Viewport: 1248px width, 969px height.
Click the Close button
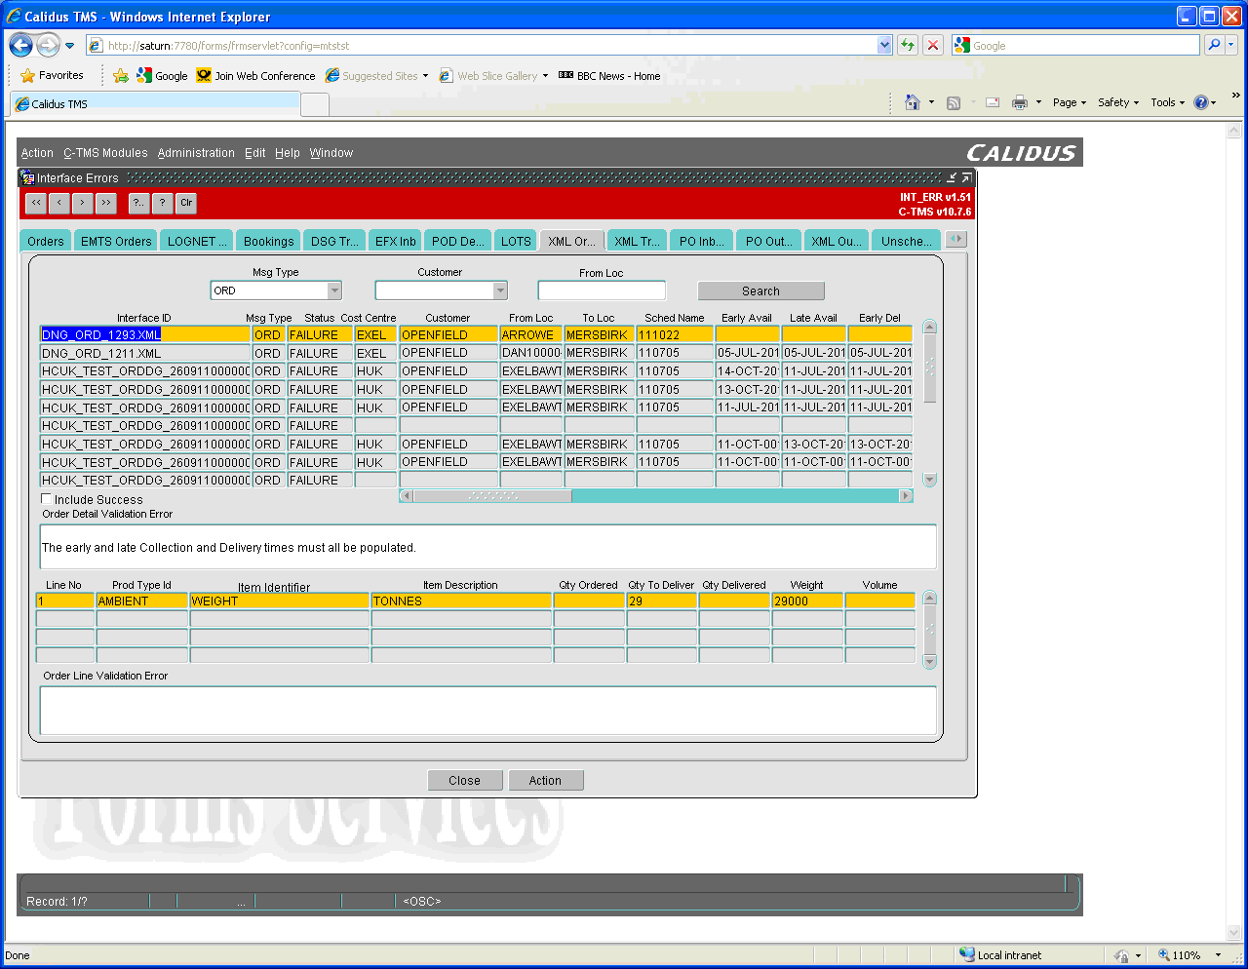464,780
